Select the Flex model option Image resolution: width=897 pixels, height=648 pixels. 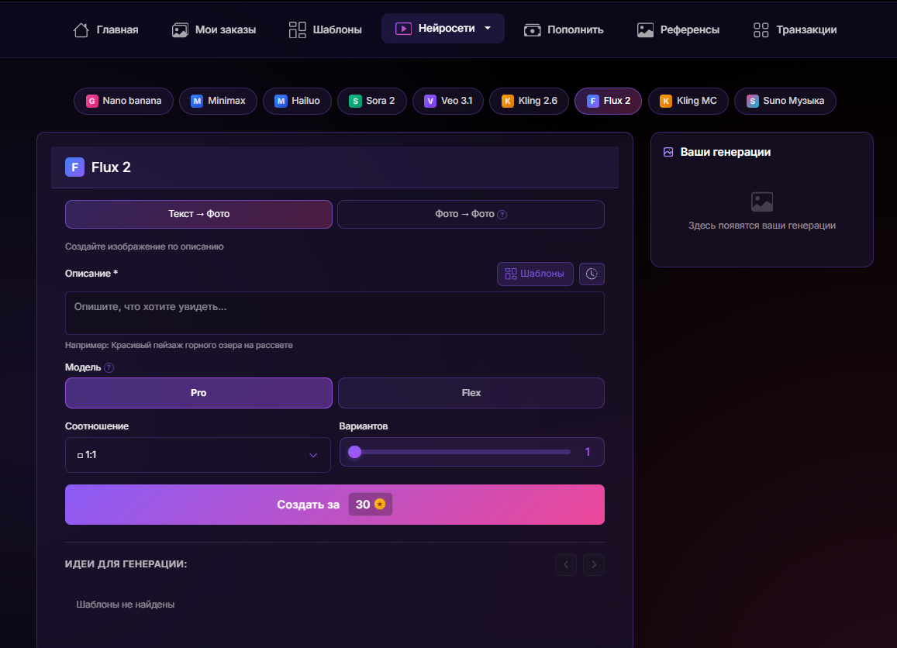471,393
